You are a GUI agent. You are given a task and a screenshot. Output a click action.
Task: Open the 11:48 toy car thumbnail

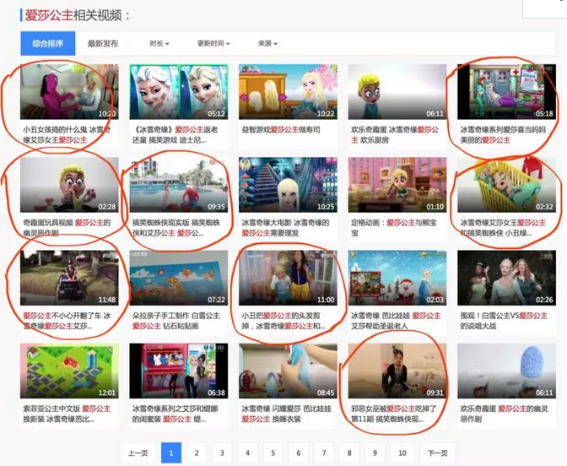69,278
